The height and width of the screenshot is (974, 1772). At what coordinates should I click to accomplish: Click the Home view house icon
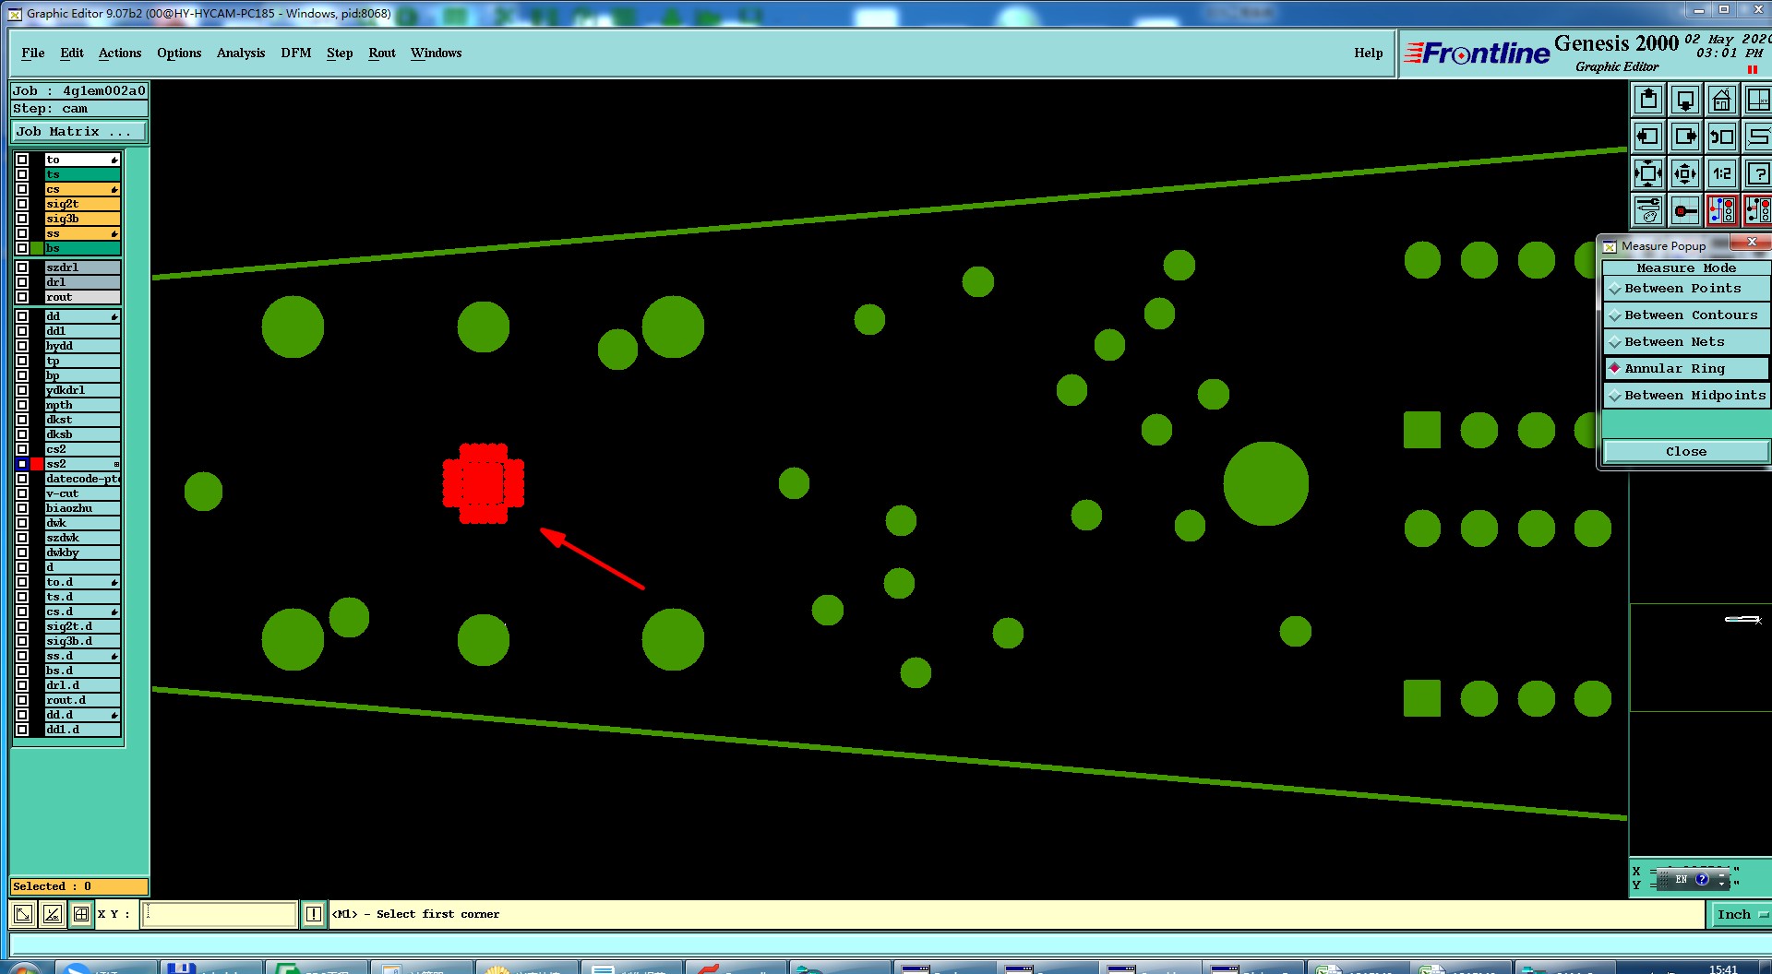[1722, 100]
